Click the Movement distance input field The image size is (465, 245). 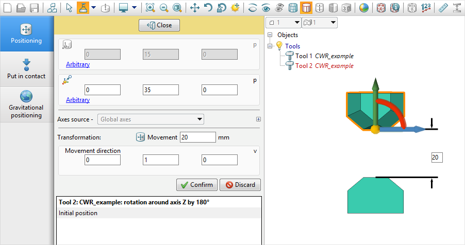point(197,137)
